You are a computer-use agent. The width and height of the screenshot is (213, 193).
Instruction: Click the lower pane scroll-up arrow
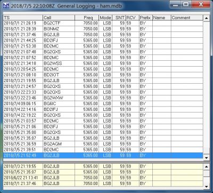pos(206,166)
